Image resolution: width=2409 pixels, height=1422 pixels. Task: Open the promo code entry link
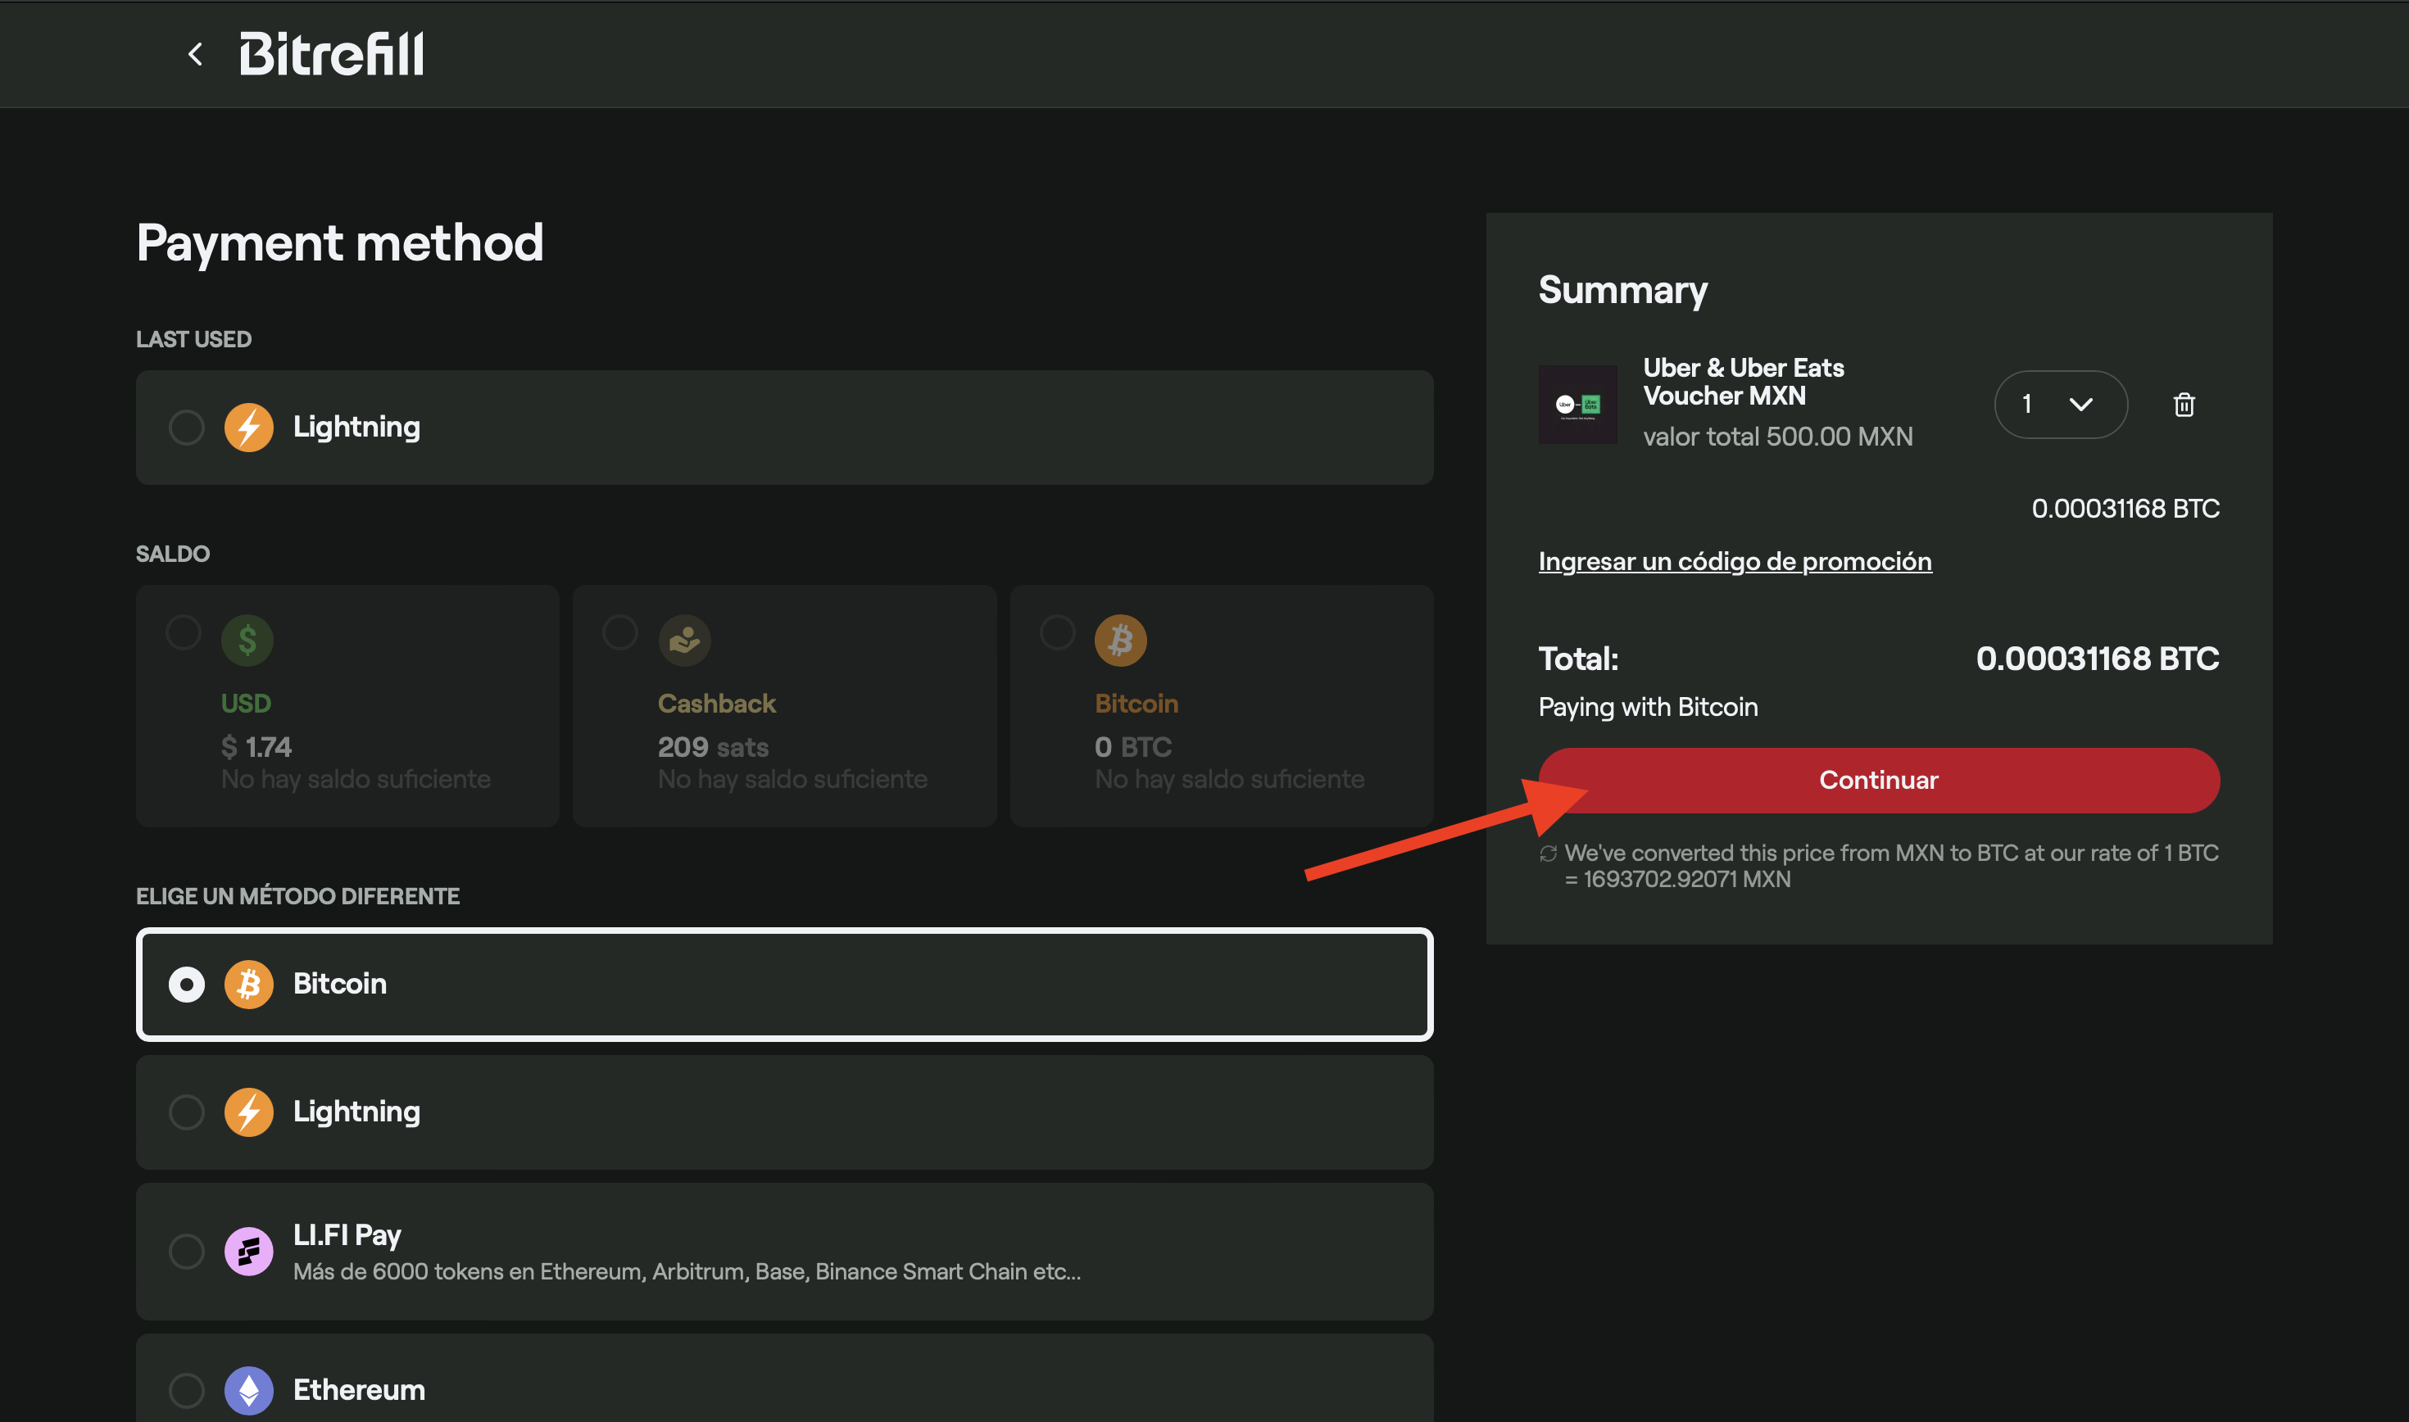[x=1735, y=562]
